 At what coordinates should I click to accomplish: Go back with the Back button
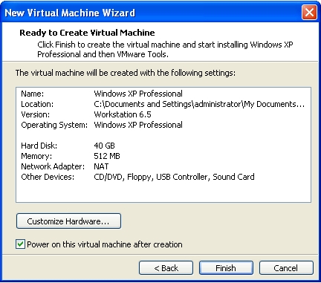tap(166, 268)
